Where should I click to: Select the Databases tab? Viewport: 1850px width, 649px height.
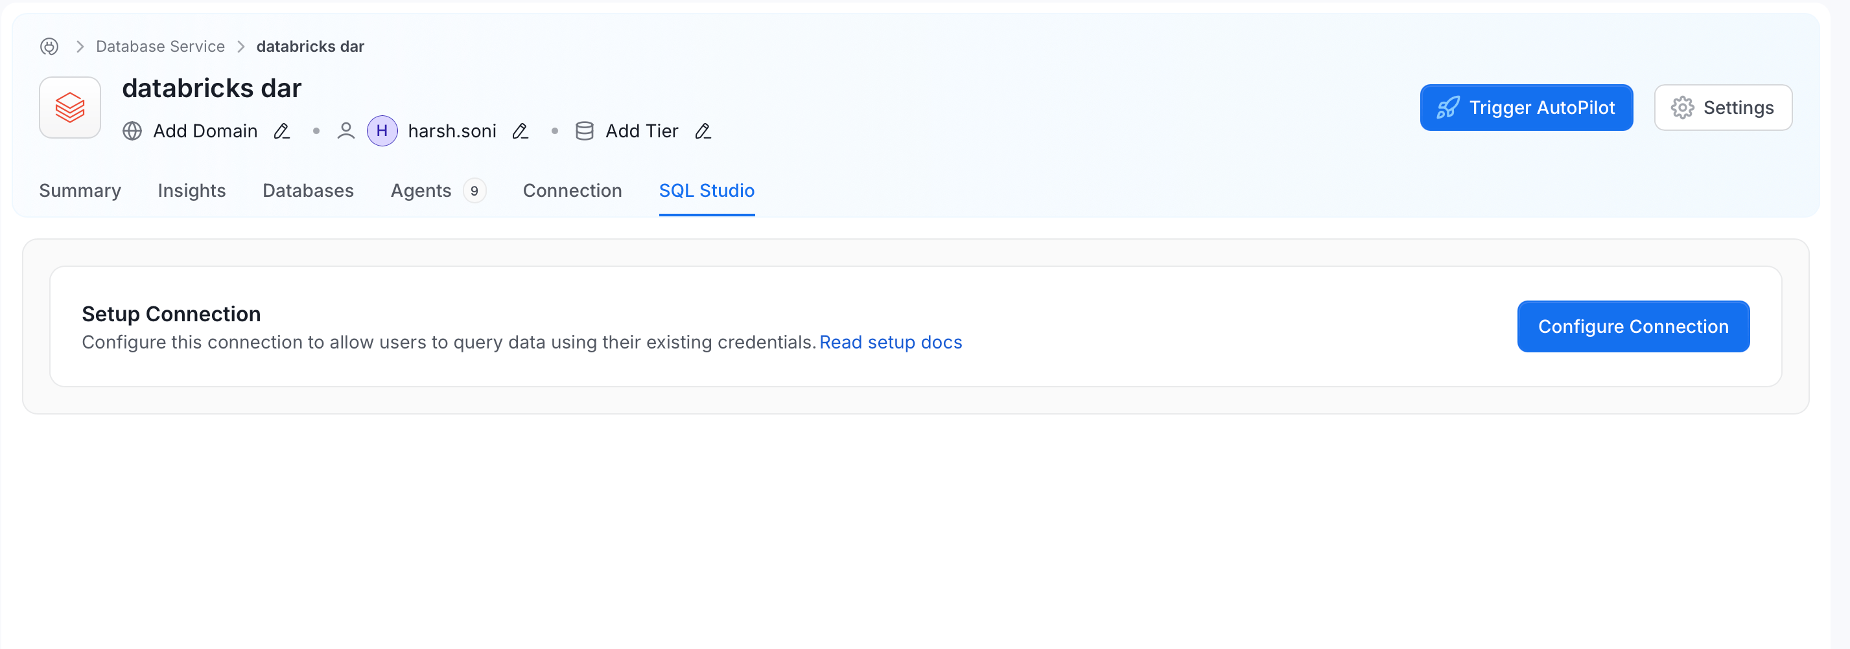(x=308, y=191)
